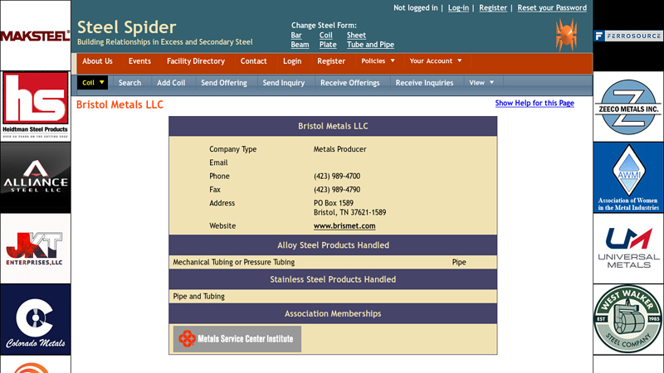Change steel form to Beam
The width and height of the screenshot is (664, 373).
point(300,45)
